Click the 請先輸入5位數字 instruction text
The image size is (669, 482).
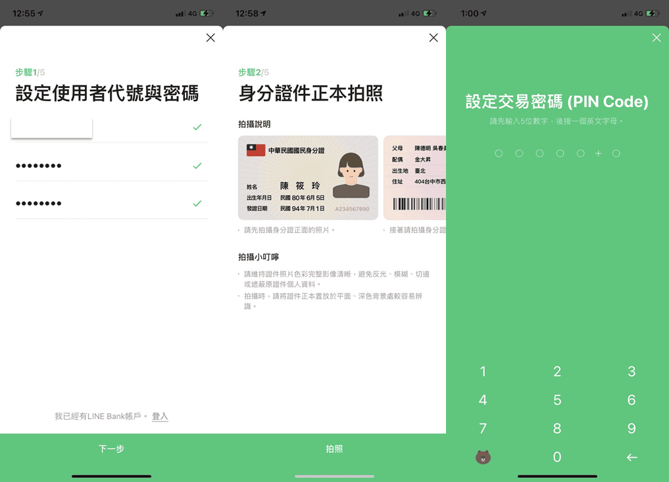557,121
